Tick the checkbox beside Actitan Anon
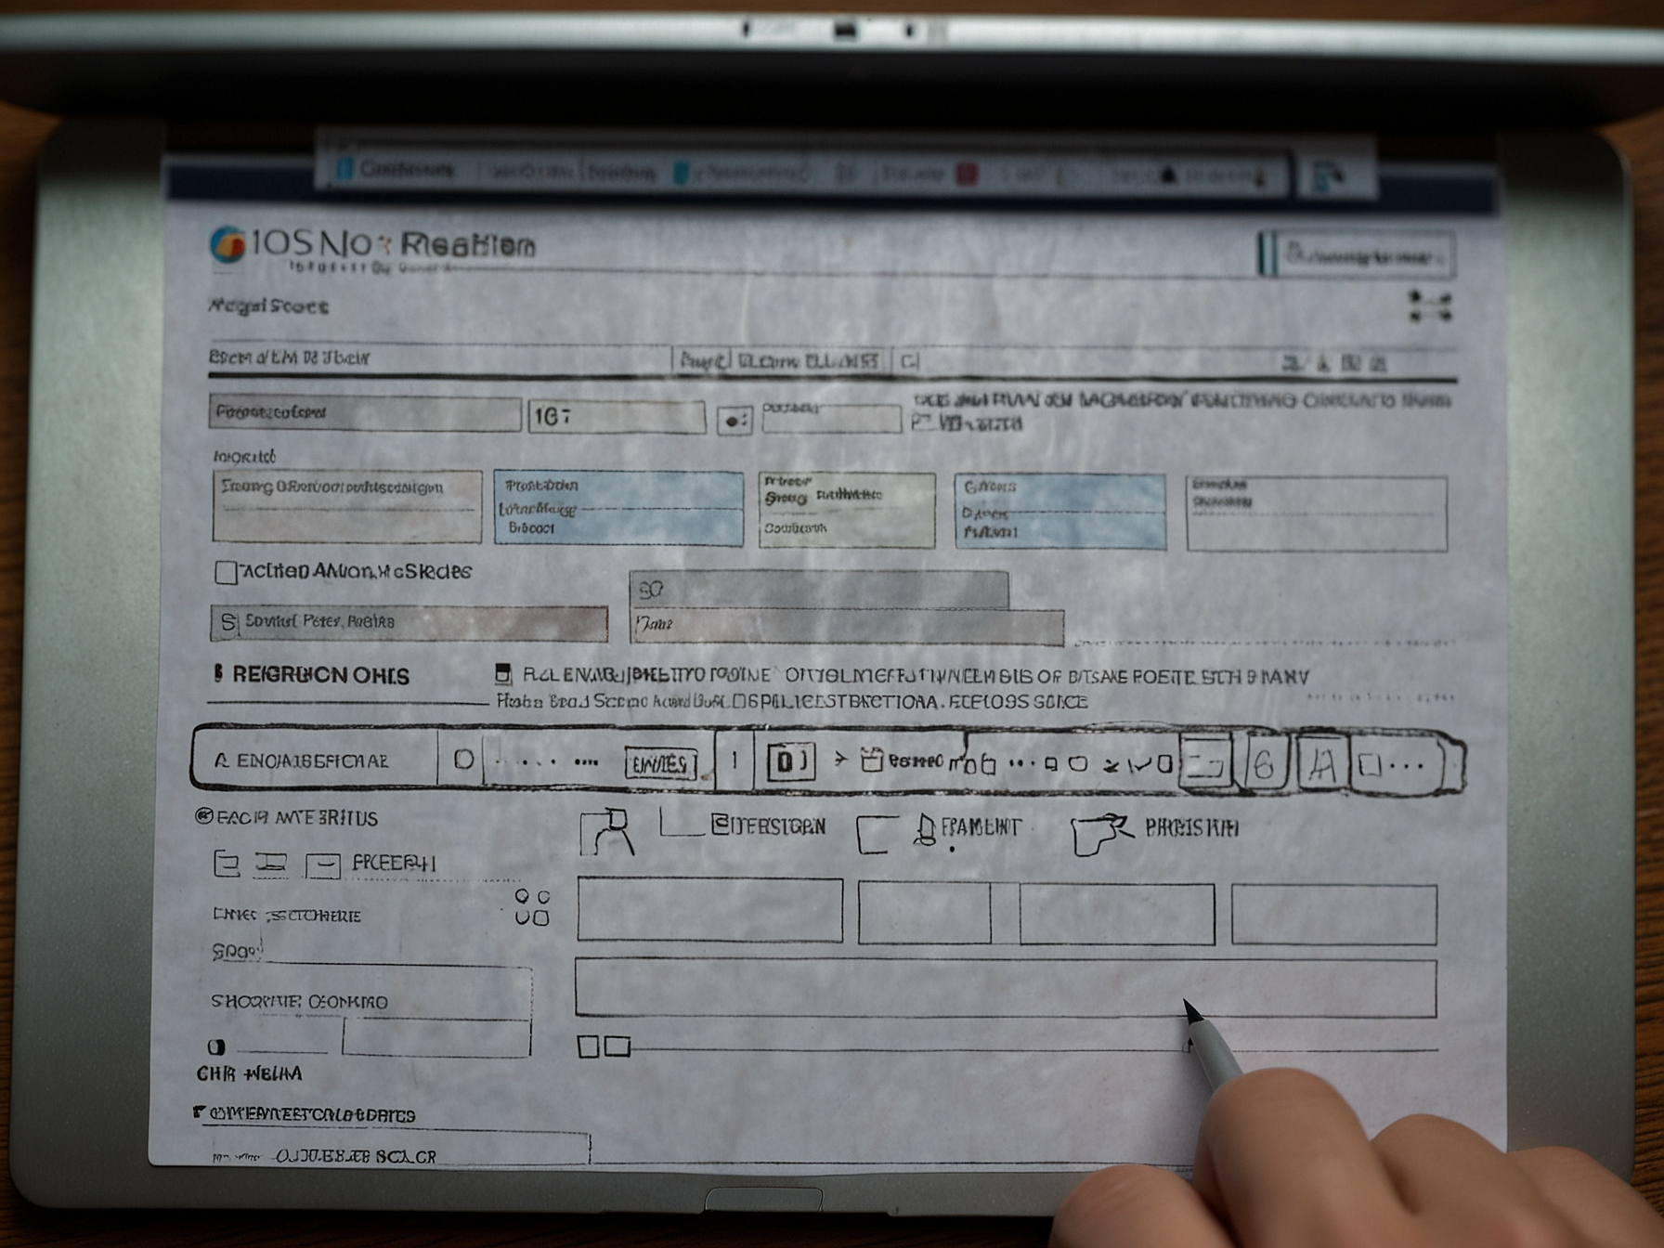This screenshot has height=1248, width=1664. pyautogui.click(x=226, y=572)
